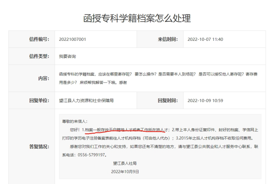
Task: Click the 回复单位 label
Action: pyautogui.click(x=39, y=101)
